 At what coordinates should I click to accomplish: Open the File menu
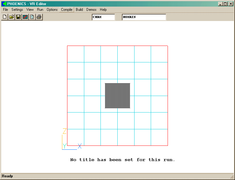point(5,10)
